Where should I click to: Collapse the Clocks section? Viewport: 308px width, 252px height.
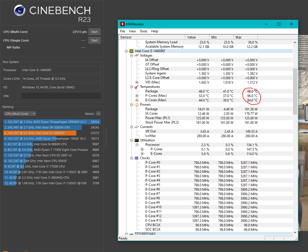click(x=132, y=158)
